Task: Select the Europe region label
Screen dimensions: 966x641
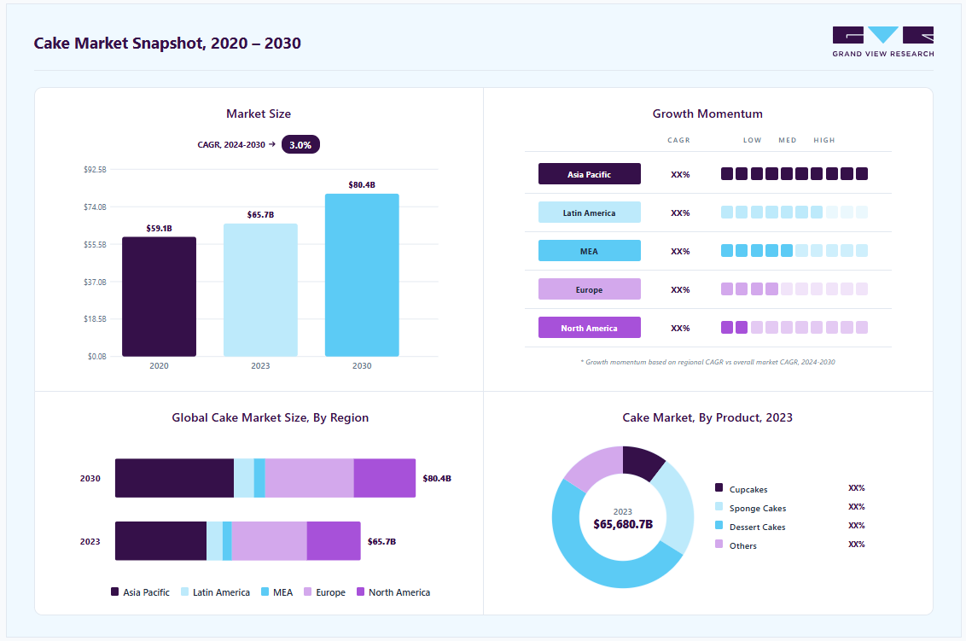Action: point(589,289)
